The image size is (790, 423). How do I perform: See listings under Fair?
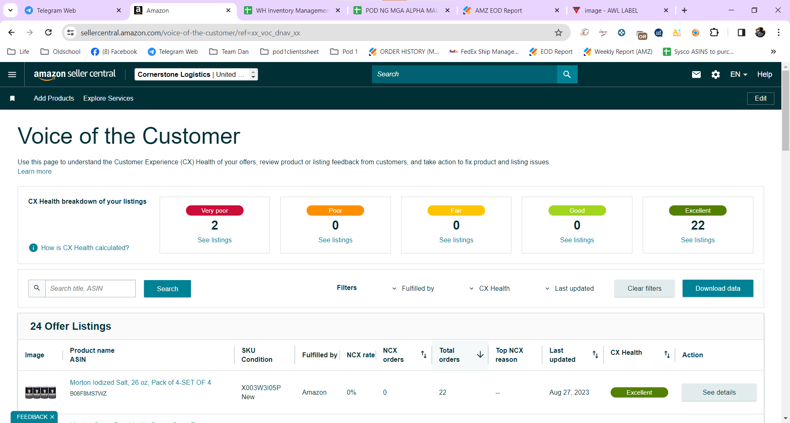456,240
